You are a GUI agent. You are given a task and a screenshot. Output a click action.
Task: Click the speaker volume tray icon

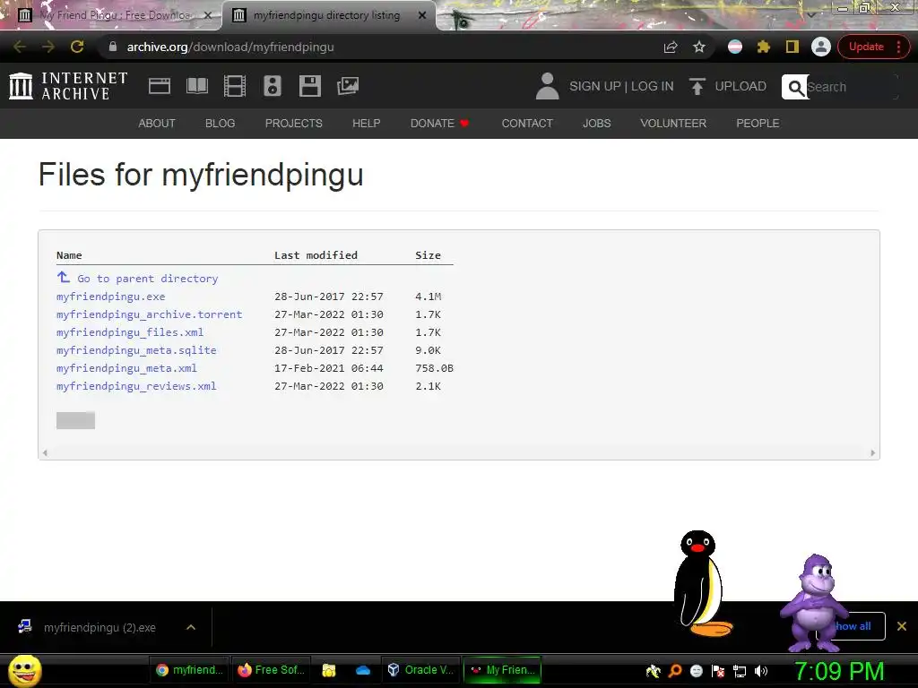pyautogui.click(x=761, y=671)
